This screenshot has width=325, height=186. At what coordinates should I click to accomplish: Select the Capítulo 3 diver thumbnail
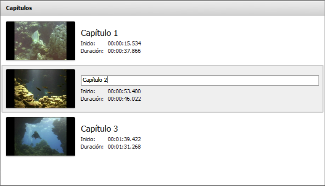[x=40, y=137]
